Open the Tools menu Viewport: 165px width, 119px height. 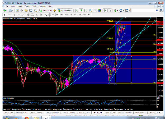(x=34, y=6)
